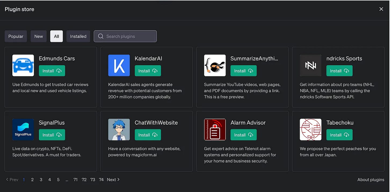Install the Edmunds Cars plugin
This screenshot has height=192, width=391.
[52, 71]
